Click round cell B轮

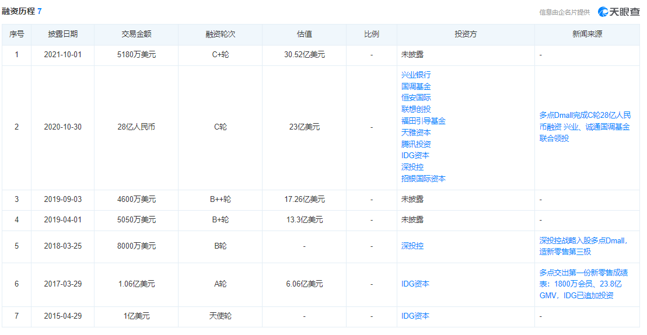(221, 246)
